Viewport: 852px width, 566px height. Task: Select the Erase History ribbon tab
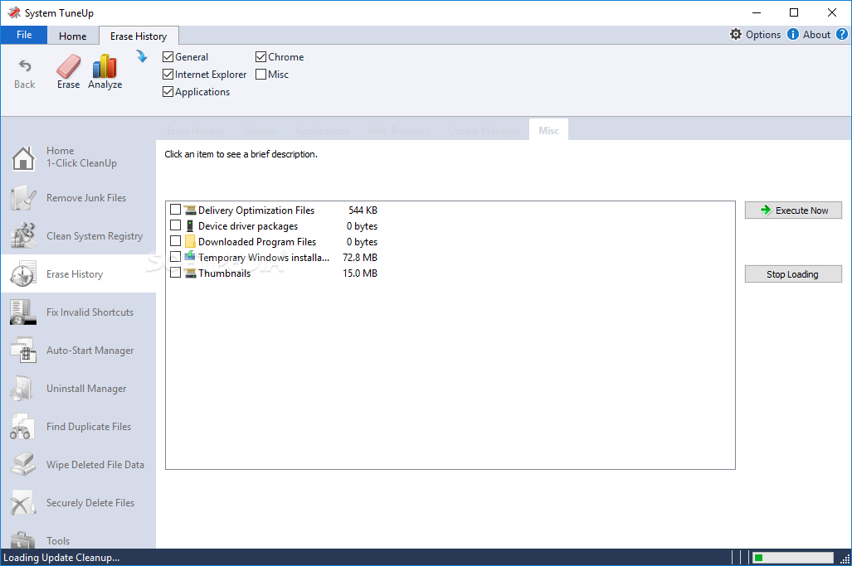[x=139, y=36]
